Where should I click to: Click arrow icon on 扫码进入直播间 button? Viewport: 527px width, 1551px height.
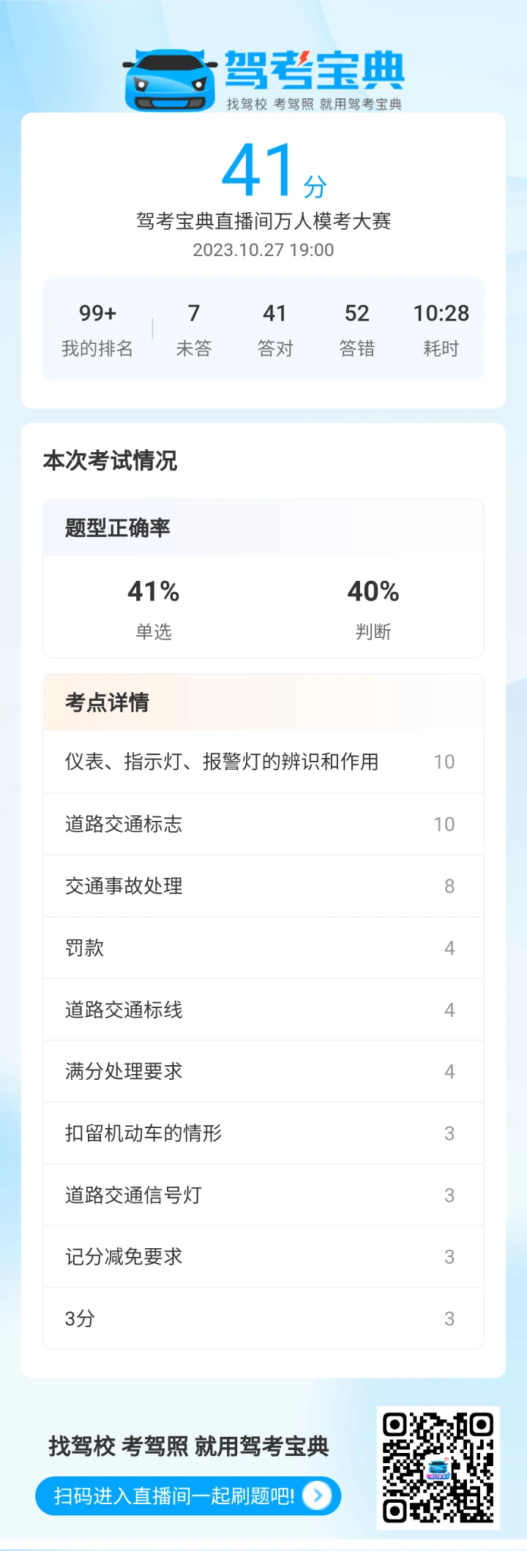(x=318, y=1496)
